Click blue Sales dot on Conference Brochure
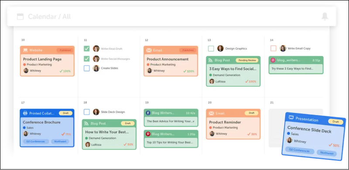This screenshot has width=349, height=170. 24,128
